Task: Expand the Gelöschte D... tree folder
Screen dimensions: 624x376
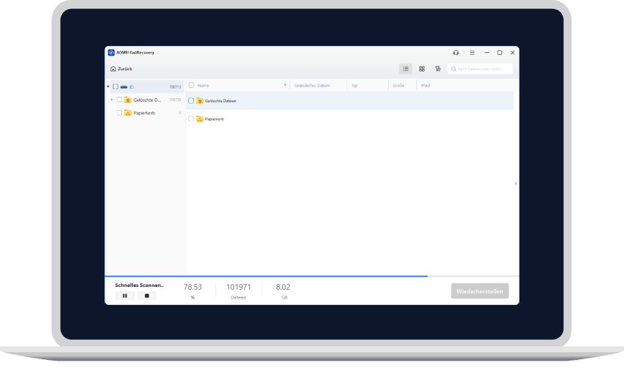Action: 111,100
